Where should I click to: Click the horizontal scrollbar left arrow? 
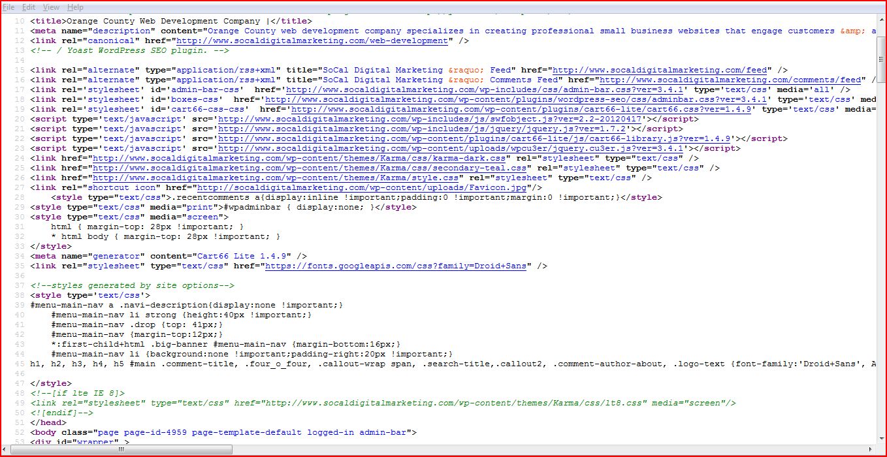click(6, 450)
